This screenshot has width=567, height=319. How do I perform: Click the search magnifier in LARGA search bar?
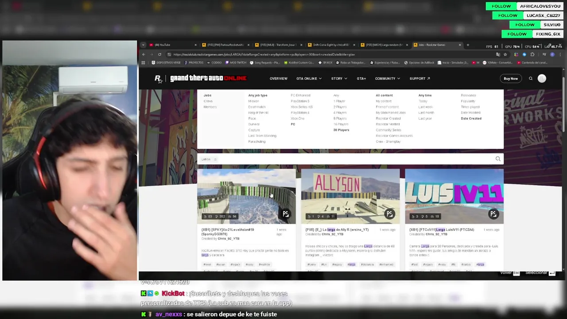[x=498, y=159]
